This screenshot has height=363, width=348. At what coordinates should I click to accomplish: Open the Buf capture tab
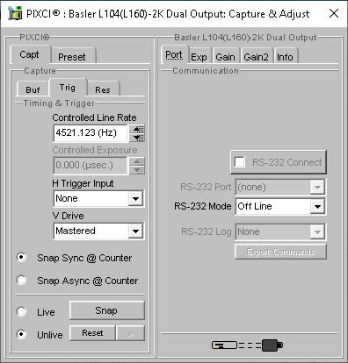33,89
